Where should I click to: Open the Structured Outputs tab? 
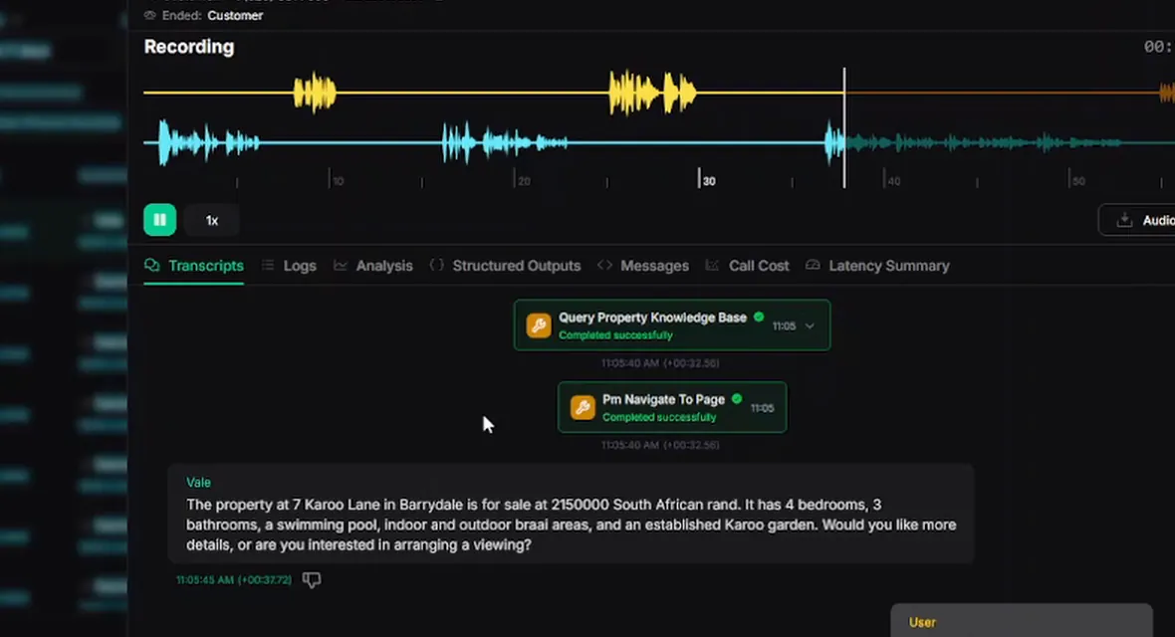(506, 266)
